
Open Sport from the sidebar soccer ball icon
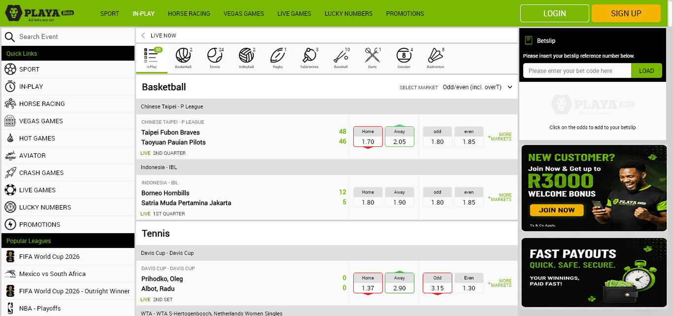point(10,69)
